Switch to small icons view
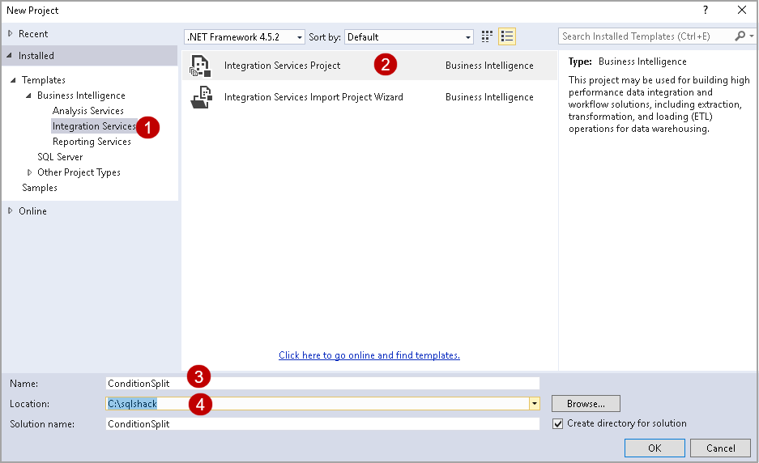The image size is (759, 463). (487, 36)
